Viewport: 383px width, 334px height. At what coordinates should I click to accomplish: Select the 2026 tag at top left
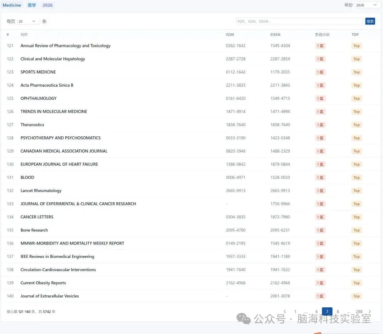point(48,5)
